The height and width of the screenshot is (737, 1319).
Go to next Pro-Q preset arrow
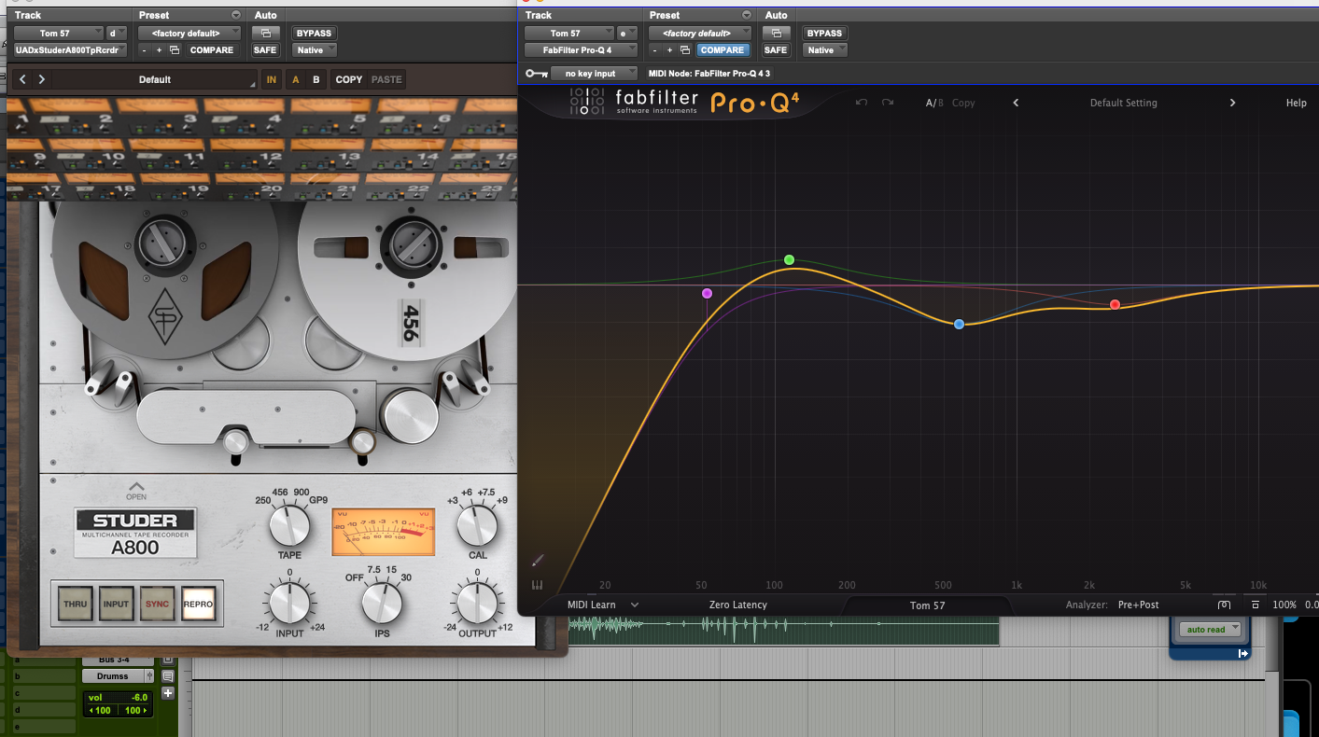(1232, 103)
